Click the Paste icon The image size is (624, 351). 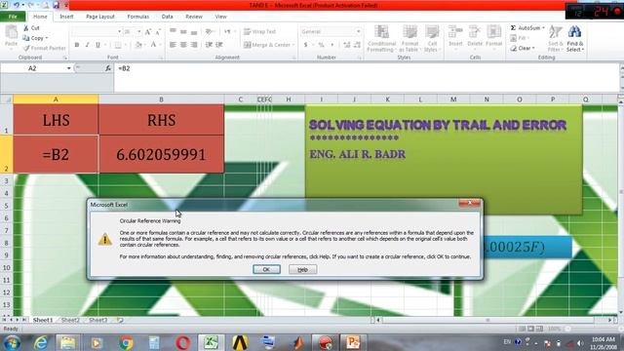click(11, 32)
